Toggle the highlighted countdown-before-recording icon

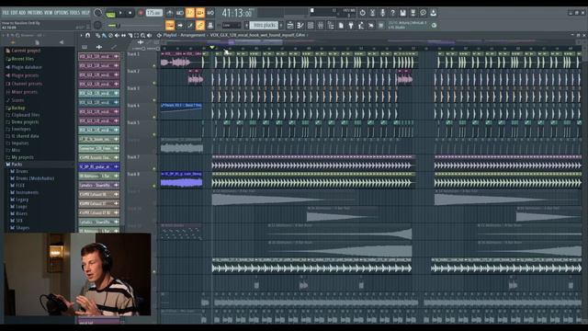(190, 13)
